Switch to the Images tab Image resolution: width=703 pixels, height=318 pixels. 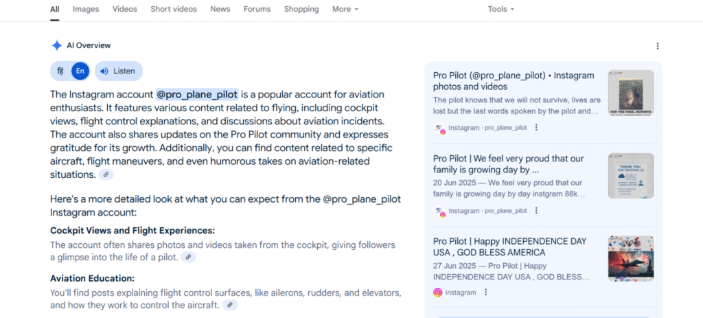point(86,9)
